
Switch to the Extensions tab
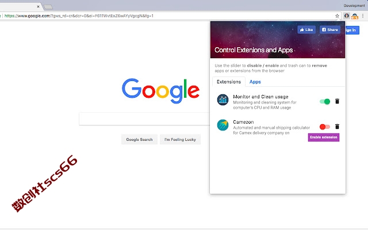coord(229,82)
